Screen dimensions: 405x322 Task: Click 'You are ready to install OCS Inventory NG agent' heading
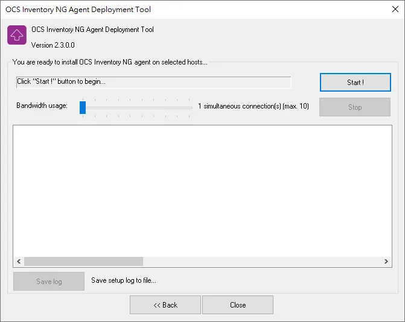click(x=110, y=62)
